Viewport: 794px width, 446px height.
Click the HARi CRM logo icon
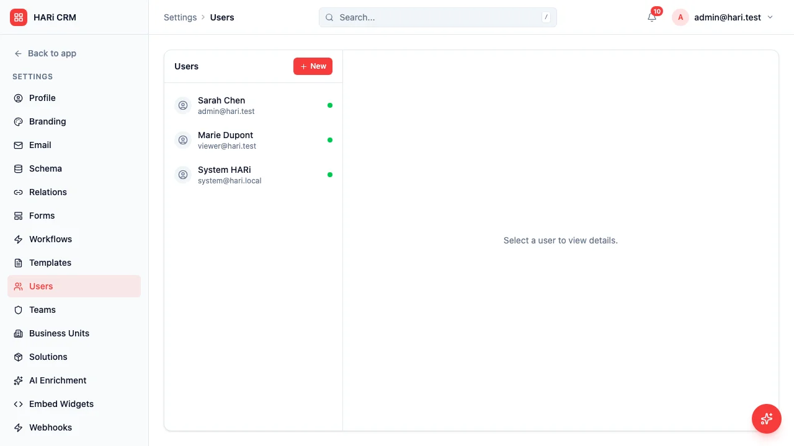coord(18,17)
